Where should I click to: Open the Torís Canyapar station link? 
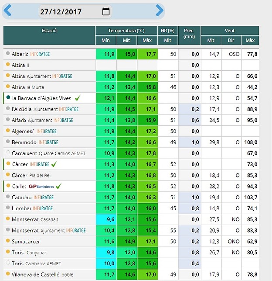click(x=29, y=253)
